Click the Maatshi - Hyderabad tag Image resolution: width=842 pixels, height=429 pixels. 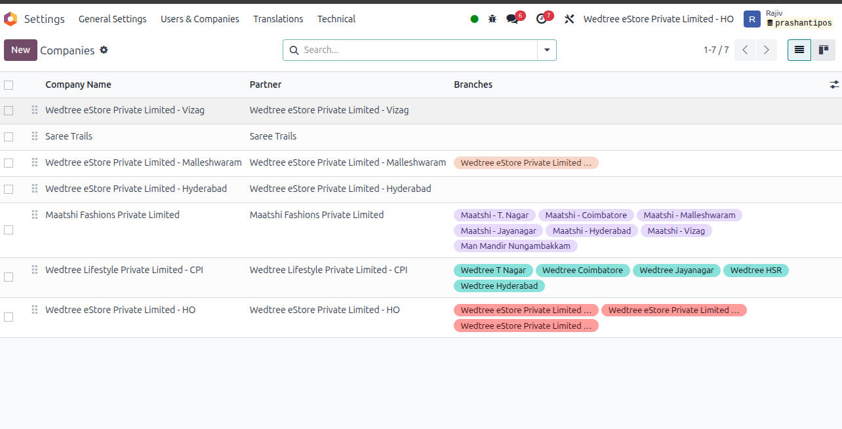click(592, 231)
